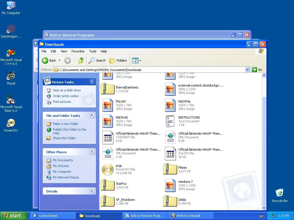294x220 pixels.
Task: Open the DataWagon desktop shortcut
Action: point(11,31)
